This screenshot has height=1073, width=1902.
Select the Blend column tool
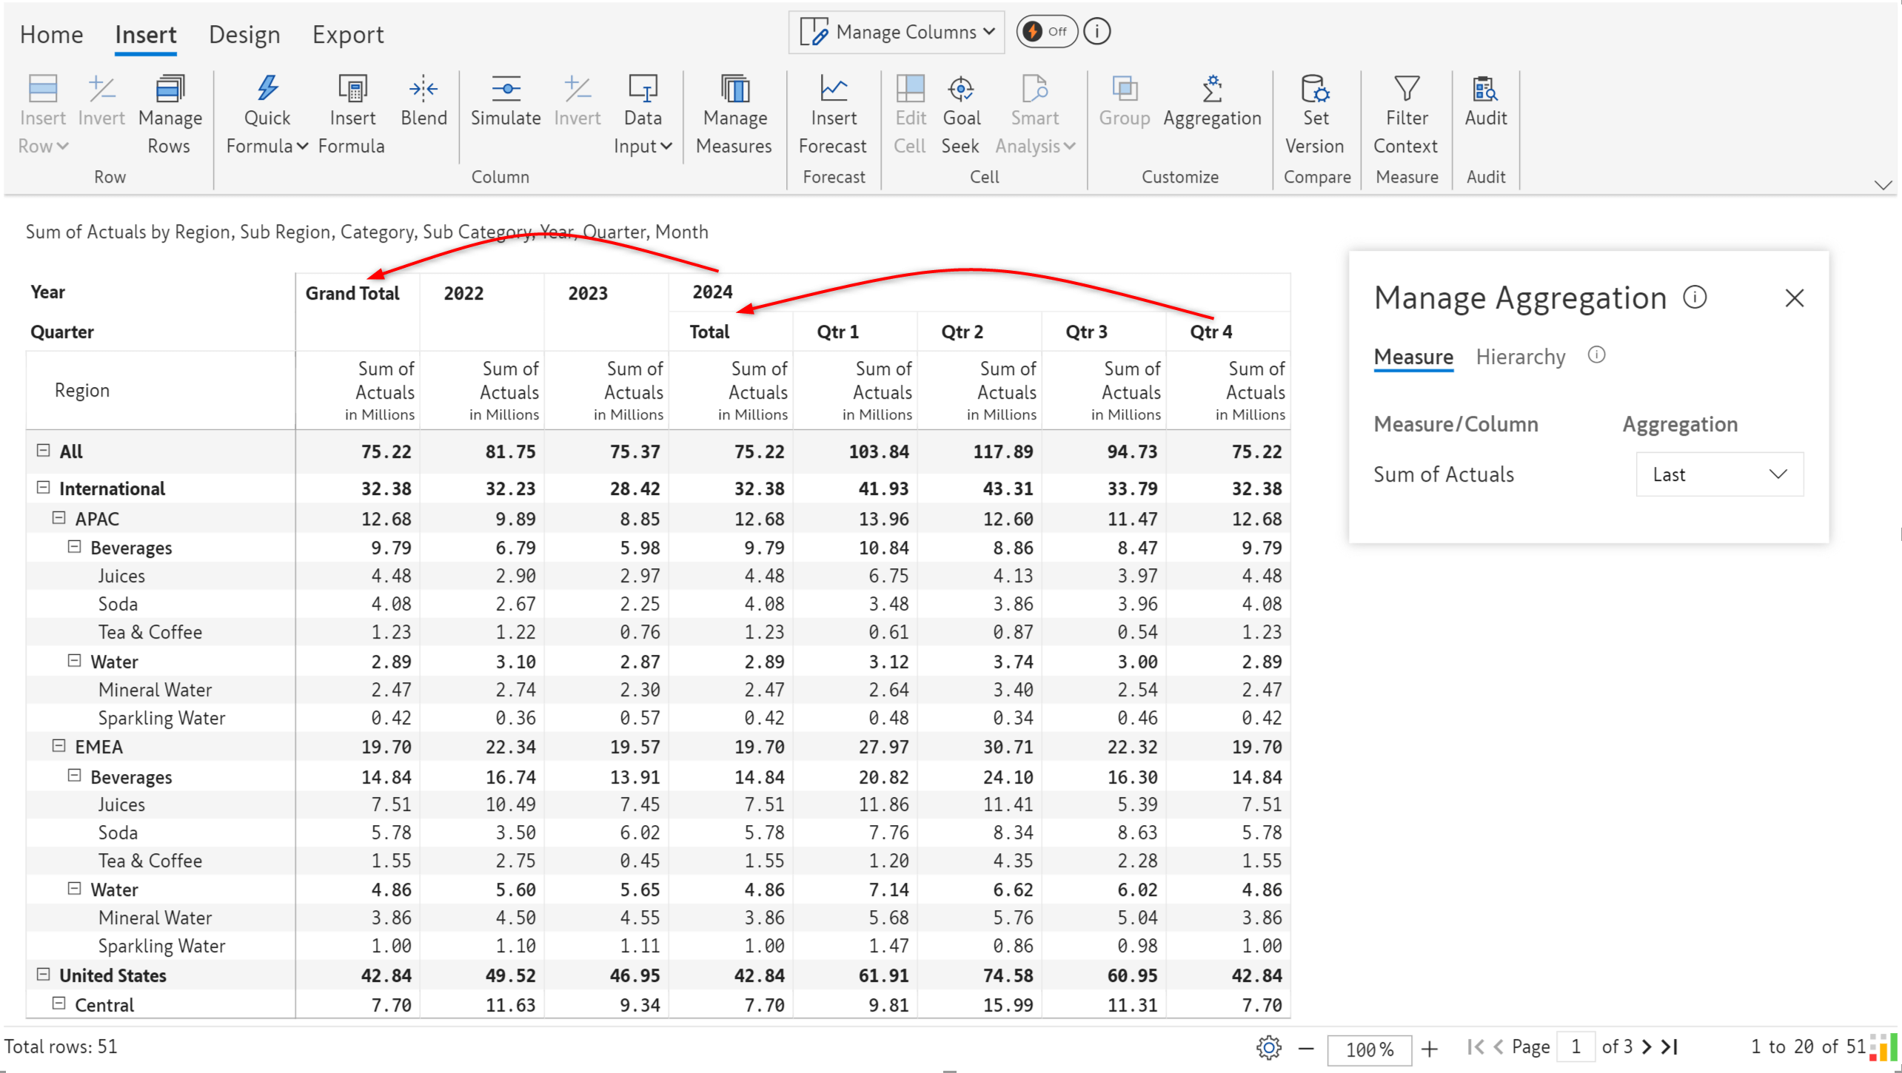point(423,101)
